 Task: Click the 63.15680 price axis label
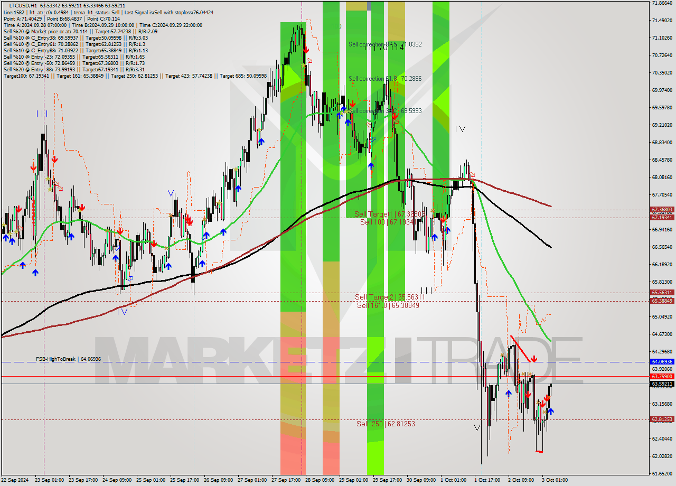coord(662,404)
